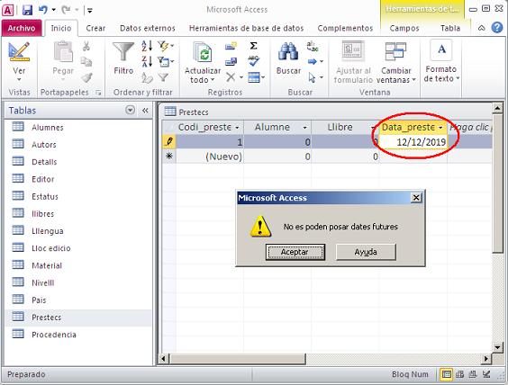Open the Undo history dropdown arrow
The image size is (508, 385).
[54, 10]
